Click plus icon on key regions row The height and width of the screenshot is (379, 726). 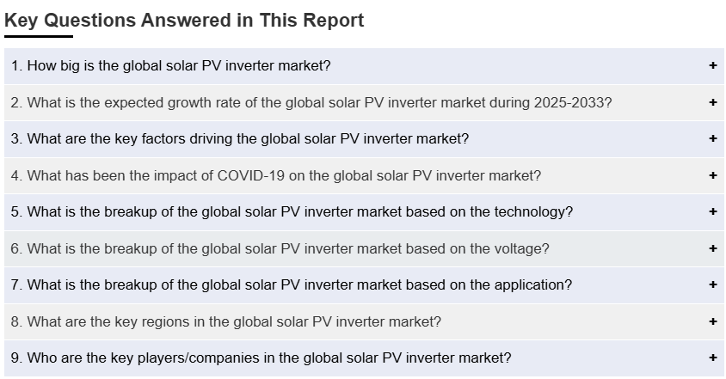point(713,321)
